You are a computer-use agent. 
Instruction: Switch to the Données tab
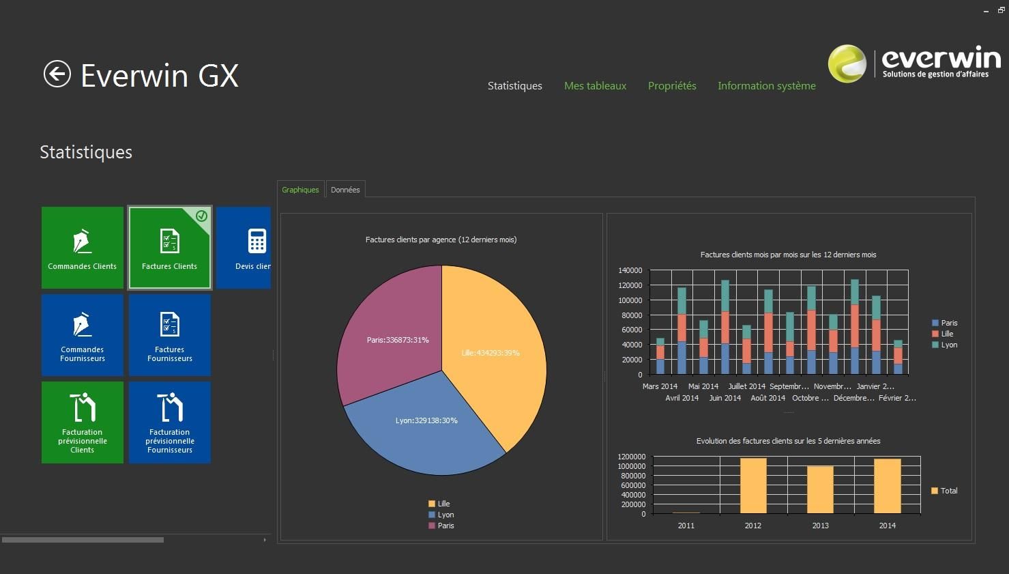pos(345,190)
